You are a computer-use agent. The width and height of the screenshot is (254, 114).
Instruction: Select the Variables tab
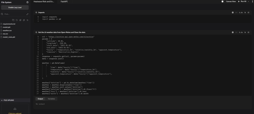[51, 99]
